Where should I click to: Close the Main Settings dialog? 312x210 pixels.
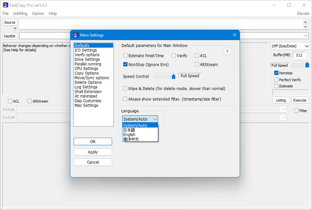click(235, 35)
